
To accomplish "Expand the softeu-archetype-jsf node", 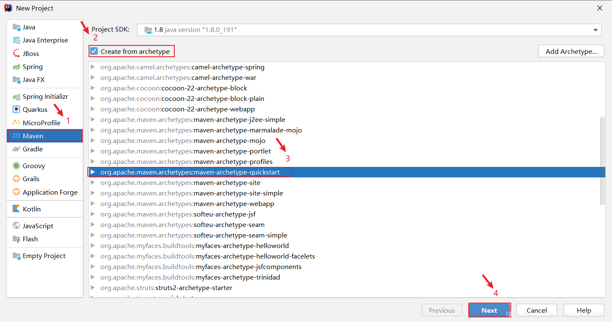I will [x=93, y=214].
